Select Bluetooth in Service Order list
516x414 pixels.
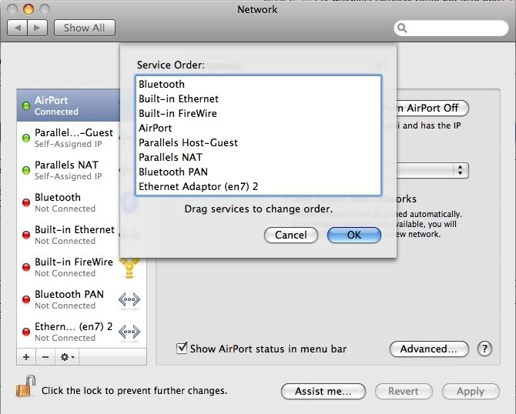(x=258, y=84)
